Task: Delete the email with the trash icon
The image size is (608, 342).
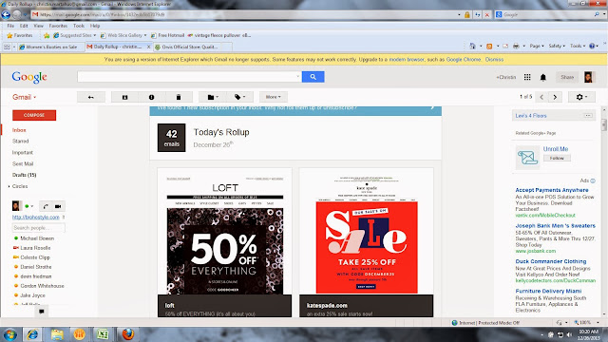Action: tap(179, 97)
